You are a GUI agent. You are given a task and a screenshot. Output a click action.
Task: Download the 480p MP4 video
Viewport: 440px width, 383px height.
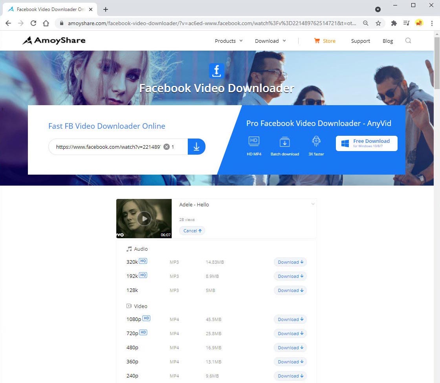click(290, 348)
